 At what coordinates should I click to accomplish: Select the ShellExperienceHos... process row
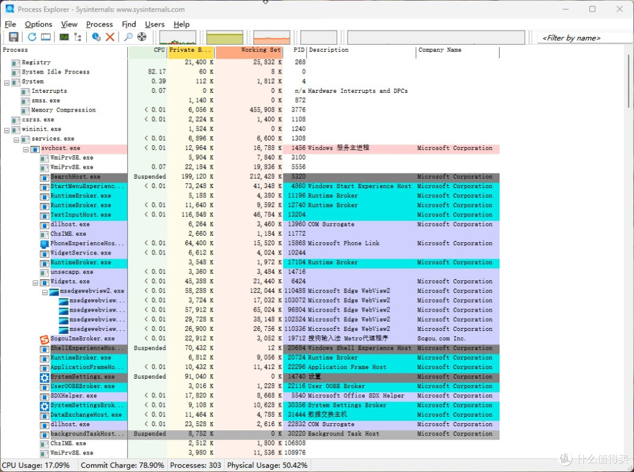pyautogui.click(x=250, y=348)
